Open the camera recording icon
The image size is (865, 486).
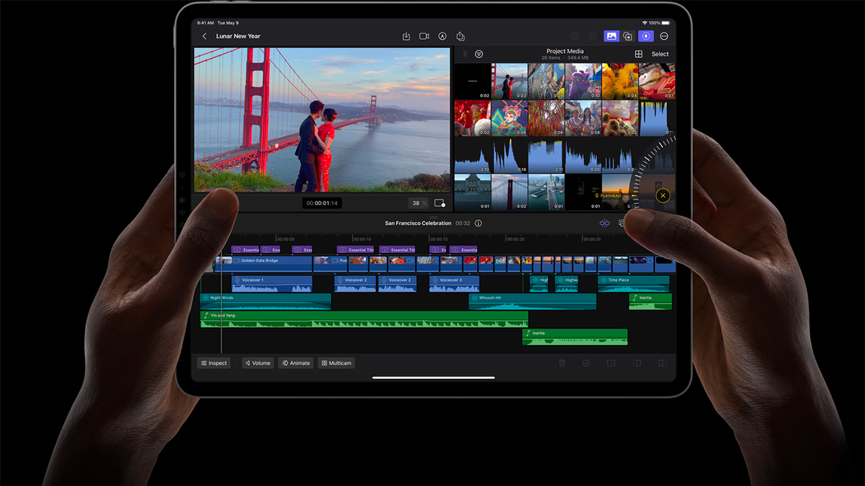click(x=424, y=36)
